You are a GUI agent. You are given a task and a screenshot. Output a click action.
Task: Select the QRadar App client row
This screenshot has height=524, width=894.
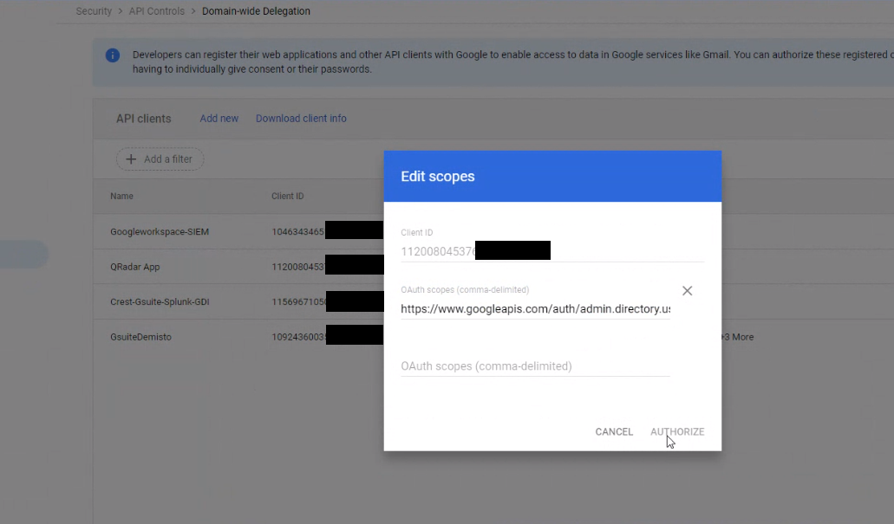click(x=135, y=267)
